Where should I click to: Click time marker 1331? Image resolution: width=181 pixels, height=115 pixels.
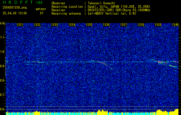(x=20, y=25)
